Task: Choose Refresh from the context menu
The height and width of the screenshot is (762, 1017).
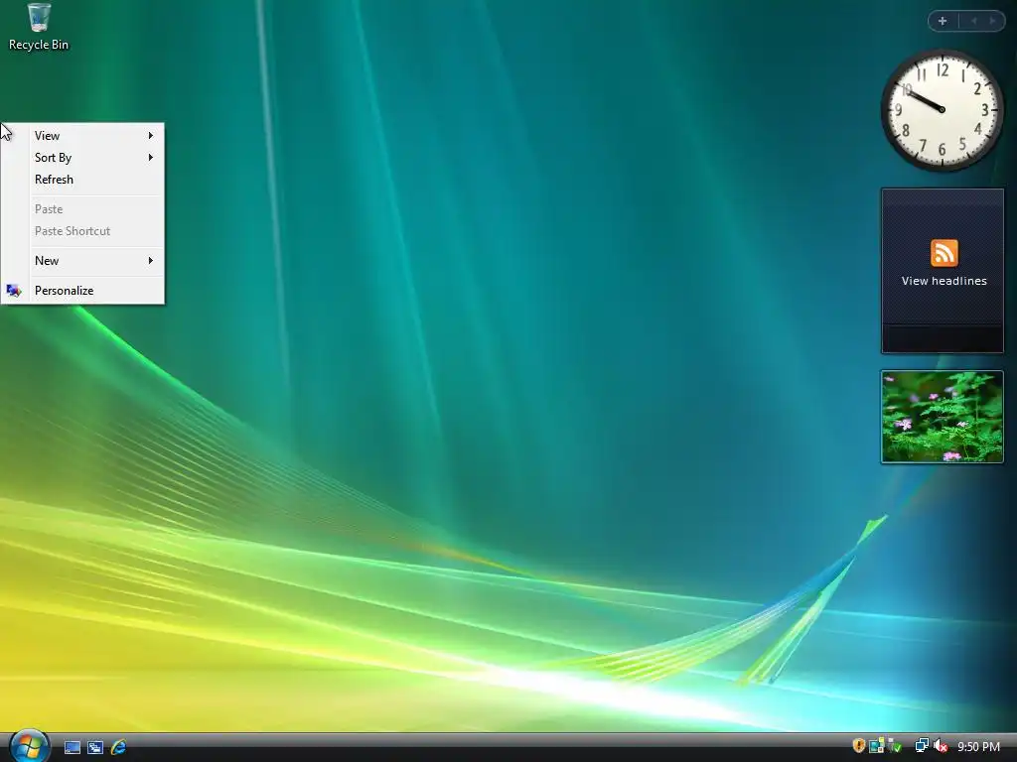Action: click(82, 180)
